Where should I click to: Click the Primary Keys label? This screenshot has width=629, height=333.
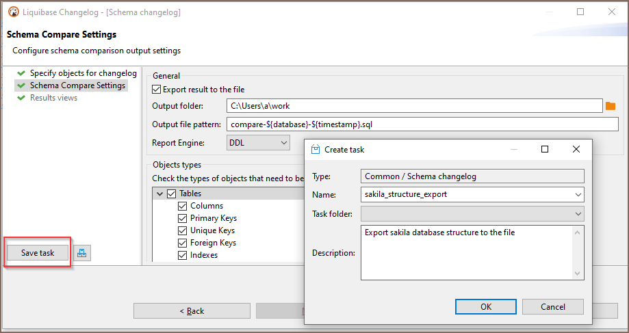pos(214,218)
